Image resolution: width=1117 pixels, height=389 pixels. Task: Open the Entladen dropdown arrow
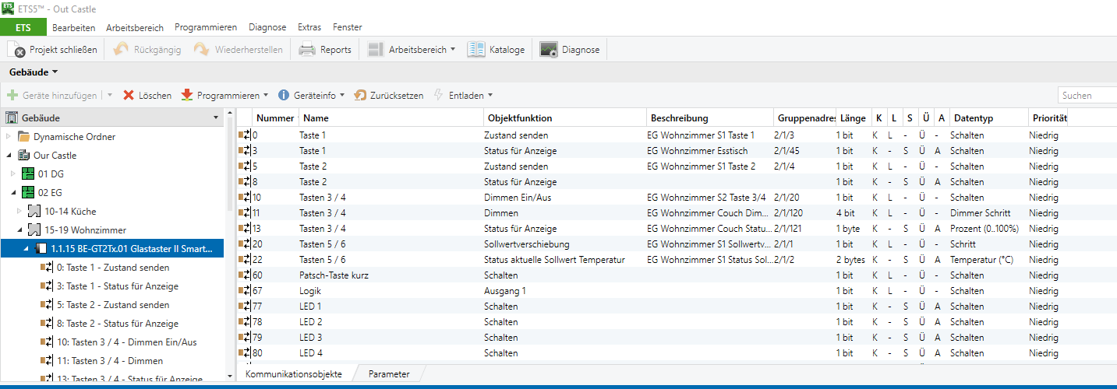(x=490, y=96)
